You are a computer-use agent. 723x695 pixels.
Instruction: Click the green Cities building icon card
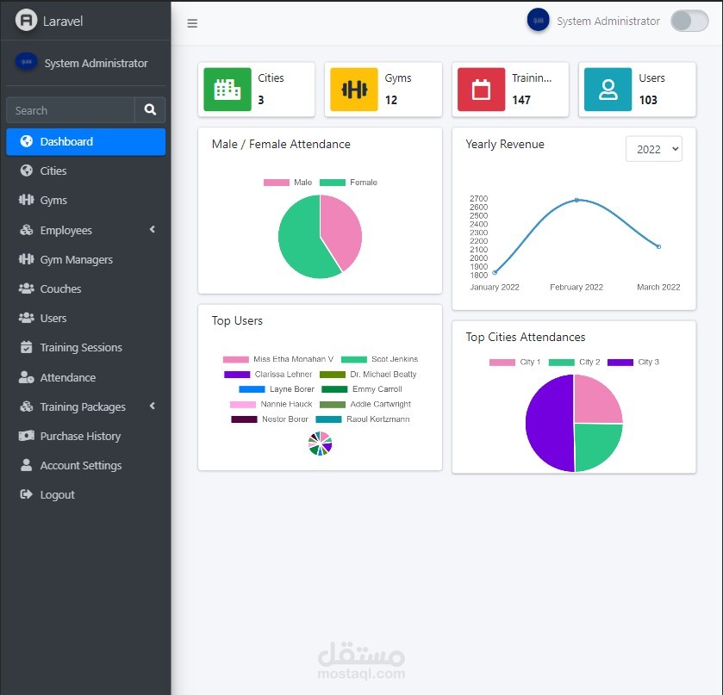coord(227,90)
